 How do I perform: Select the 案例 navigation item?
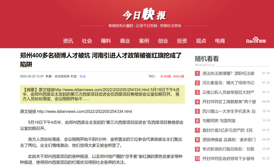click(144, 41)
